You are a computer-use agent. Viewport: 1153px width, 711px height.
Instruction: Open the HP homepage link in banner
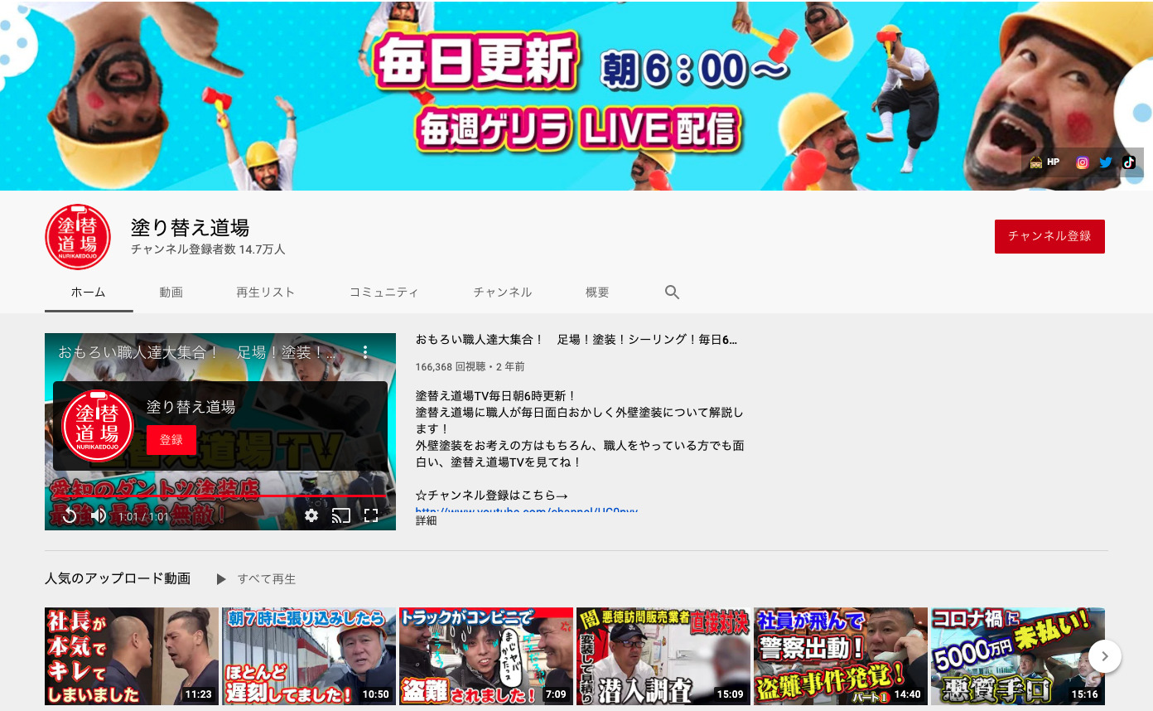pos(1044,162)
